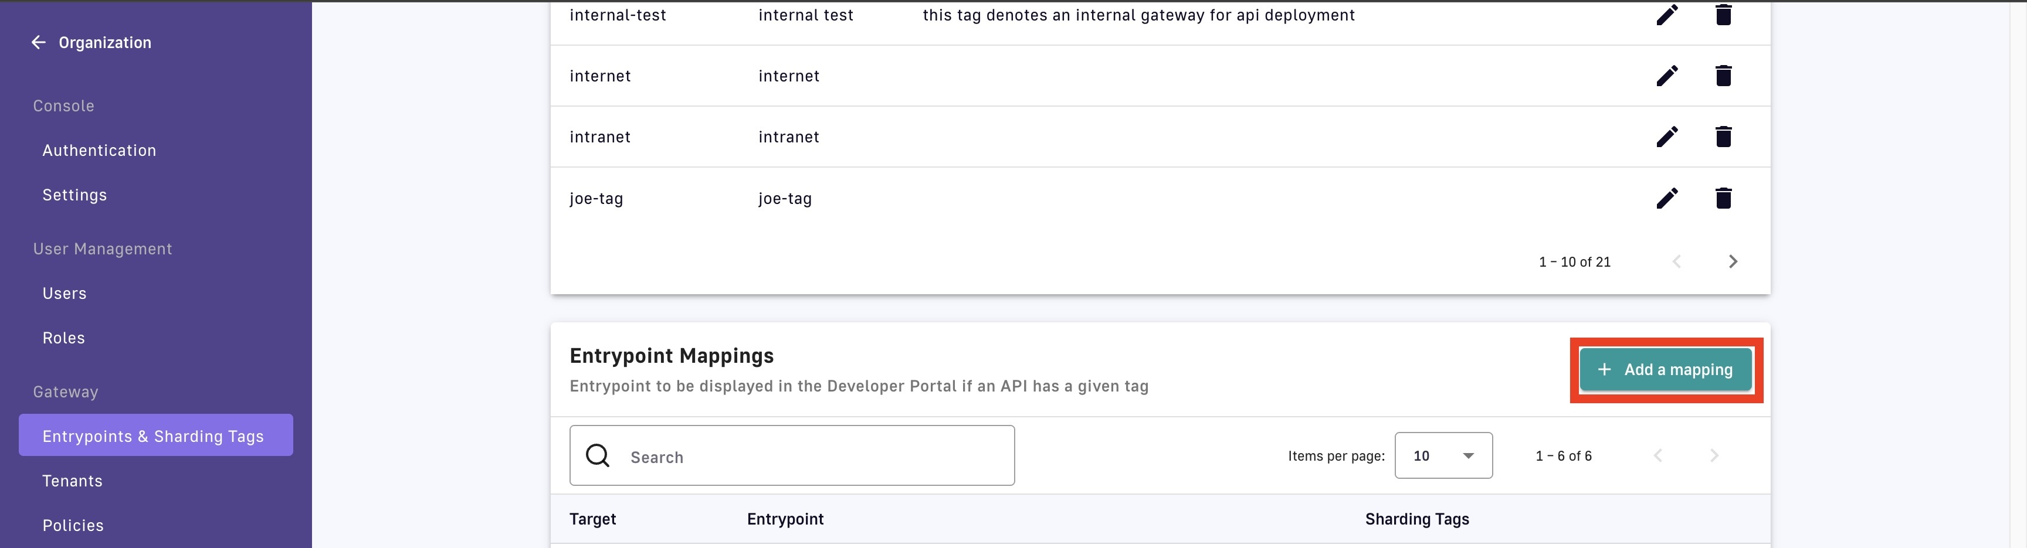Go to Policies in sidebar
This screenshot has width=2027, height=548.
pyautogui.click(x=73, y=525)
